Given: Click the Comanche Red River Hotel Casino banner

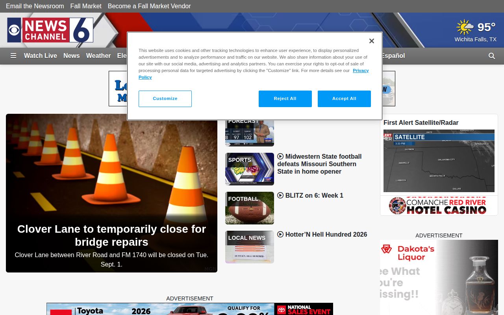Looking at the screenshot, I should (439, 206).
